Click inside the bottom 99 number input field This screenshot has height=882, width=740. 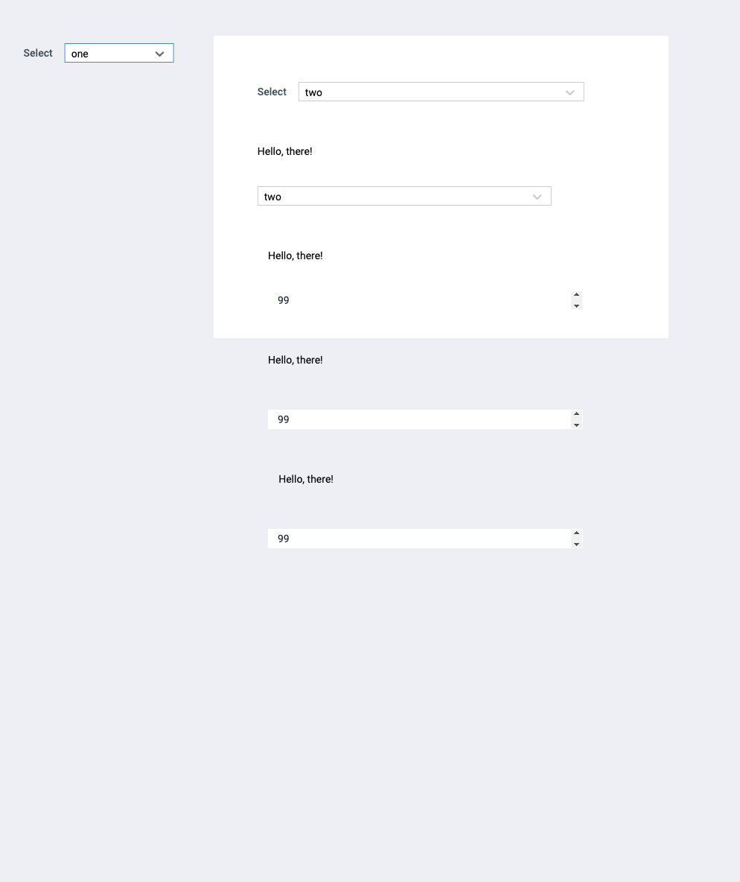tap(372, 539)
